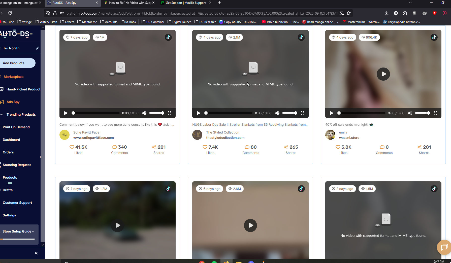Click the site security padlock icon

tap(55, 13)
